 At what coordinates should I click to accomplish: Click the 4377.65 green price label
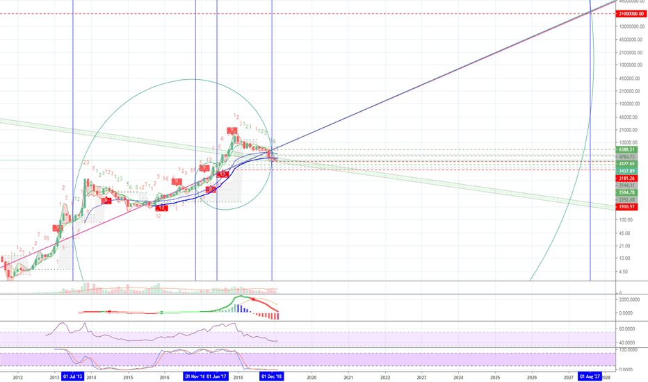click(x=626, y=164)
